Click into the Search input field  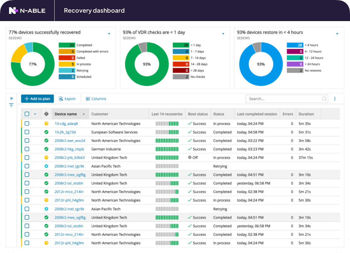284,99
